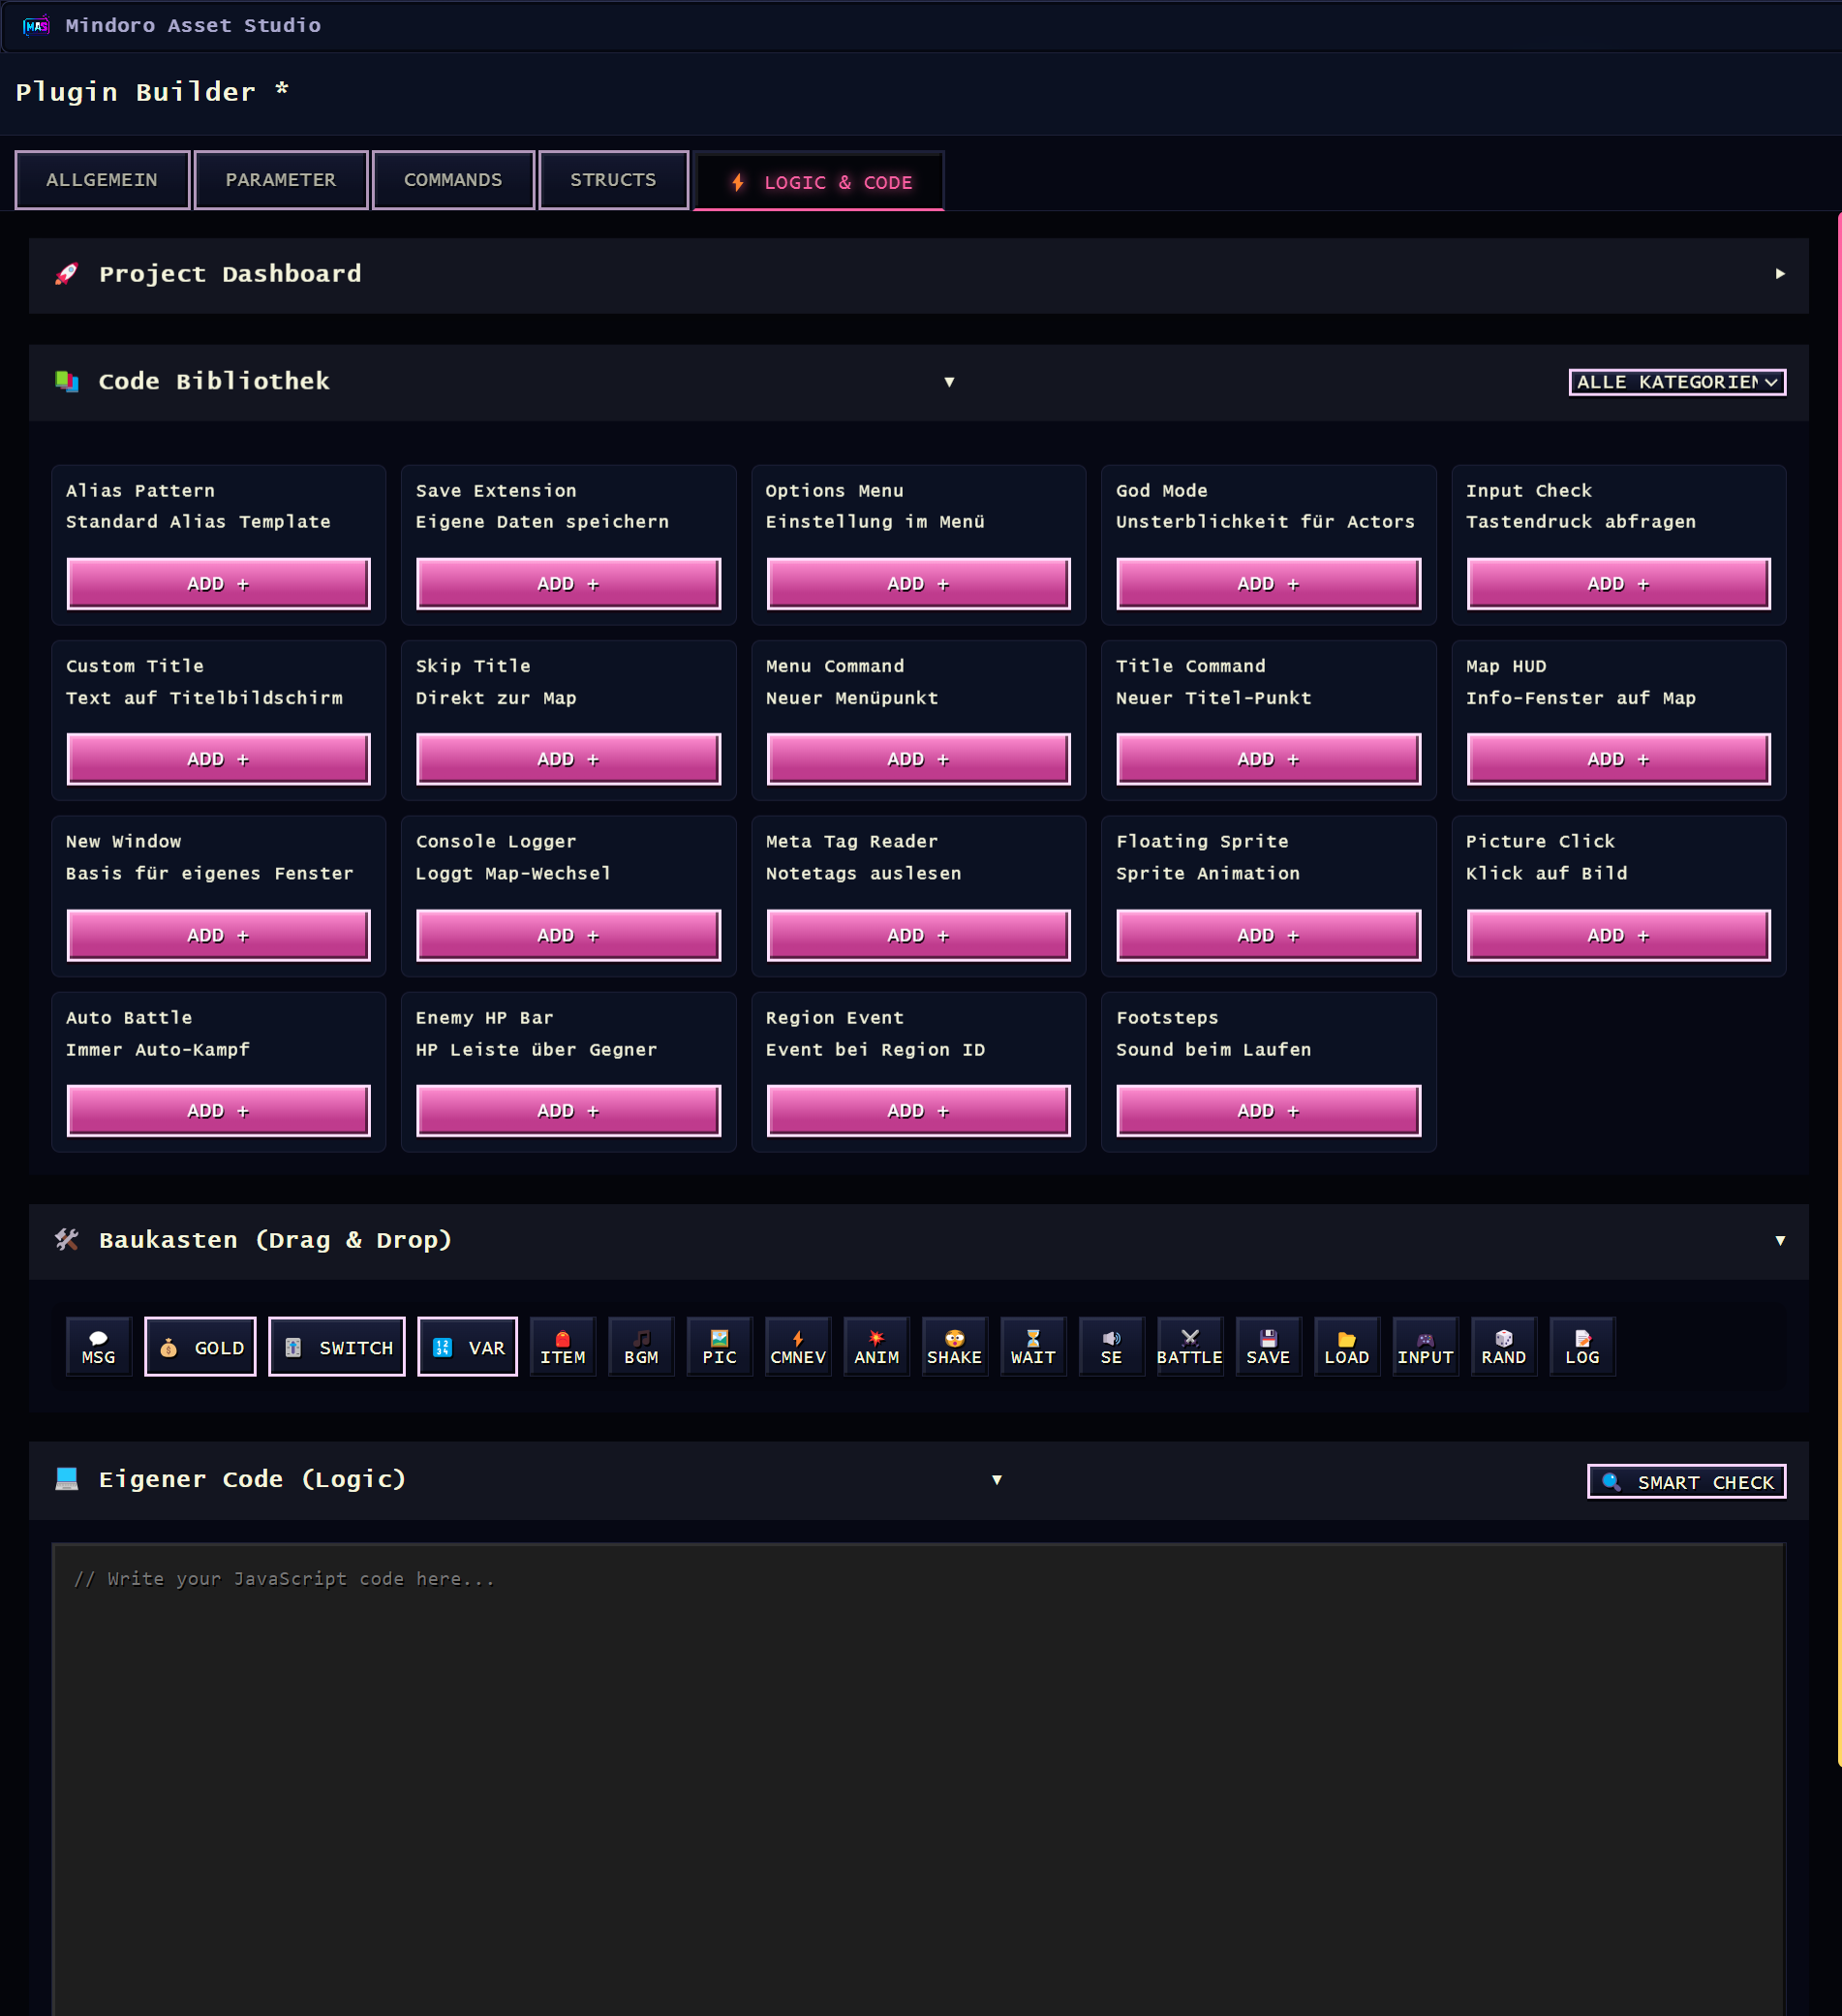Add the Auto Battle snippet
The height and width of the screenshot is (2016, 1842).
click(219, 1111)
